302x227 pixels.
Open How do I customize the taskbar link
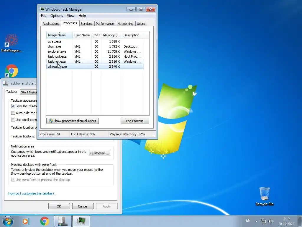click(x=31, y=193)
